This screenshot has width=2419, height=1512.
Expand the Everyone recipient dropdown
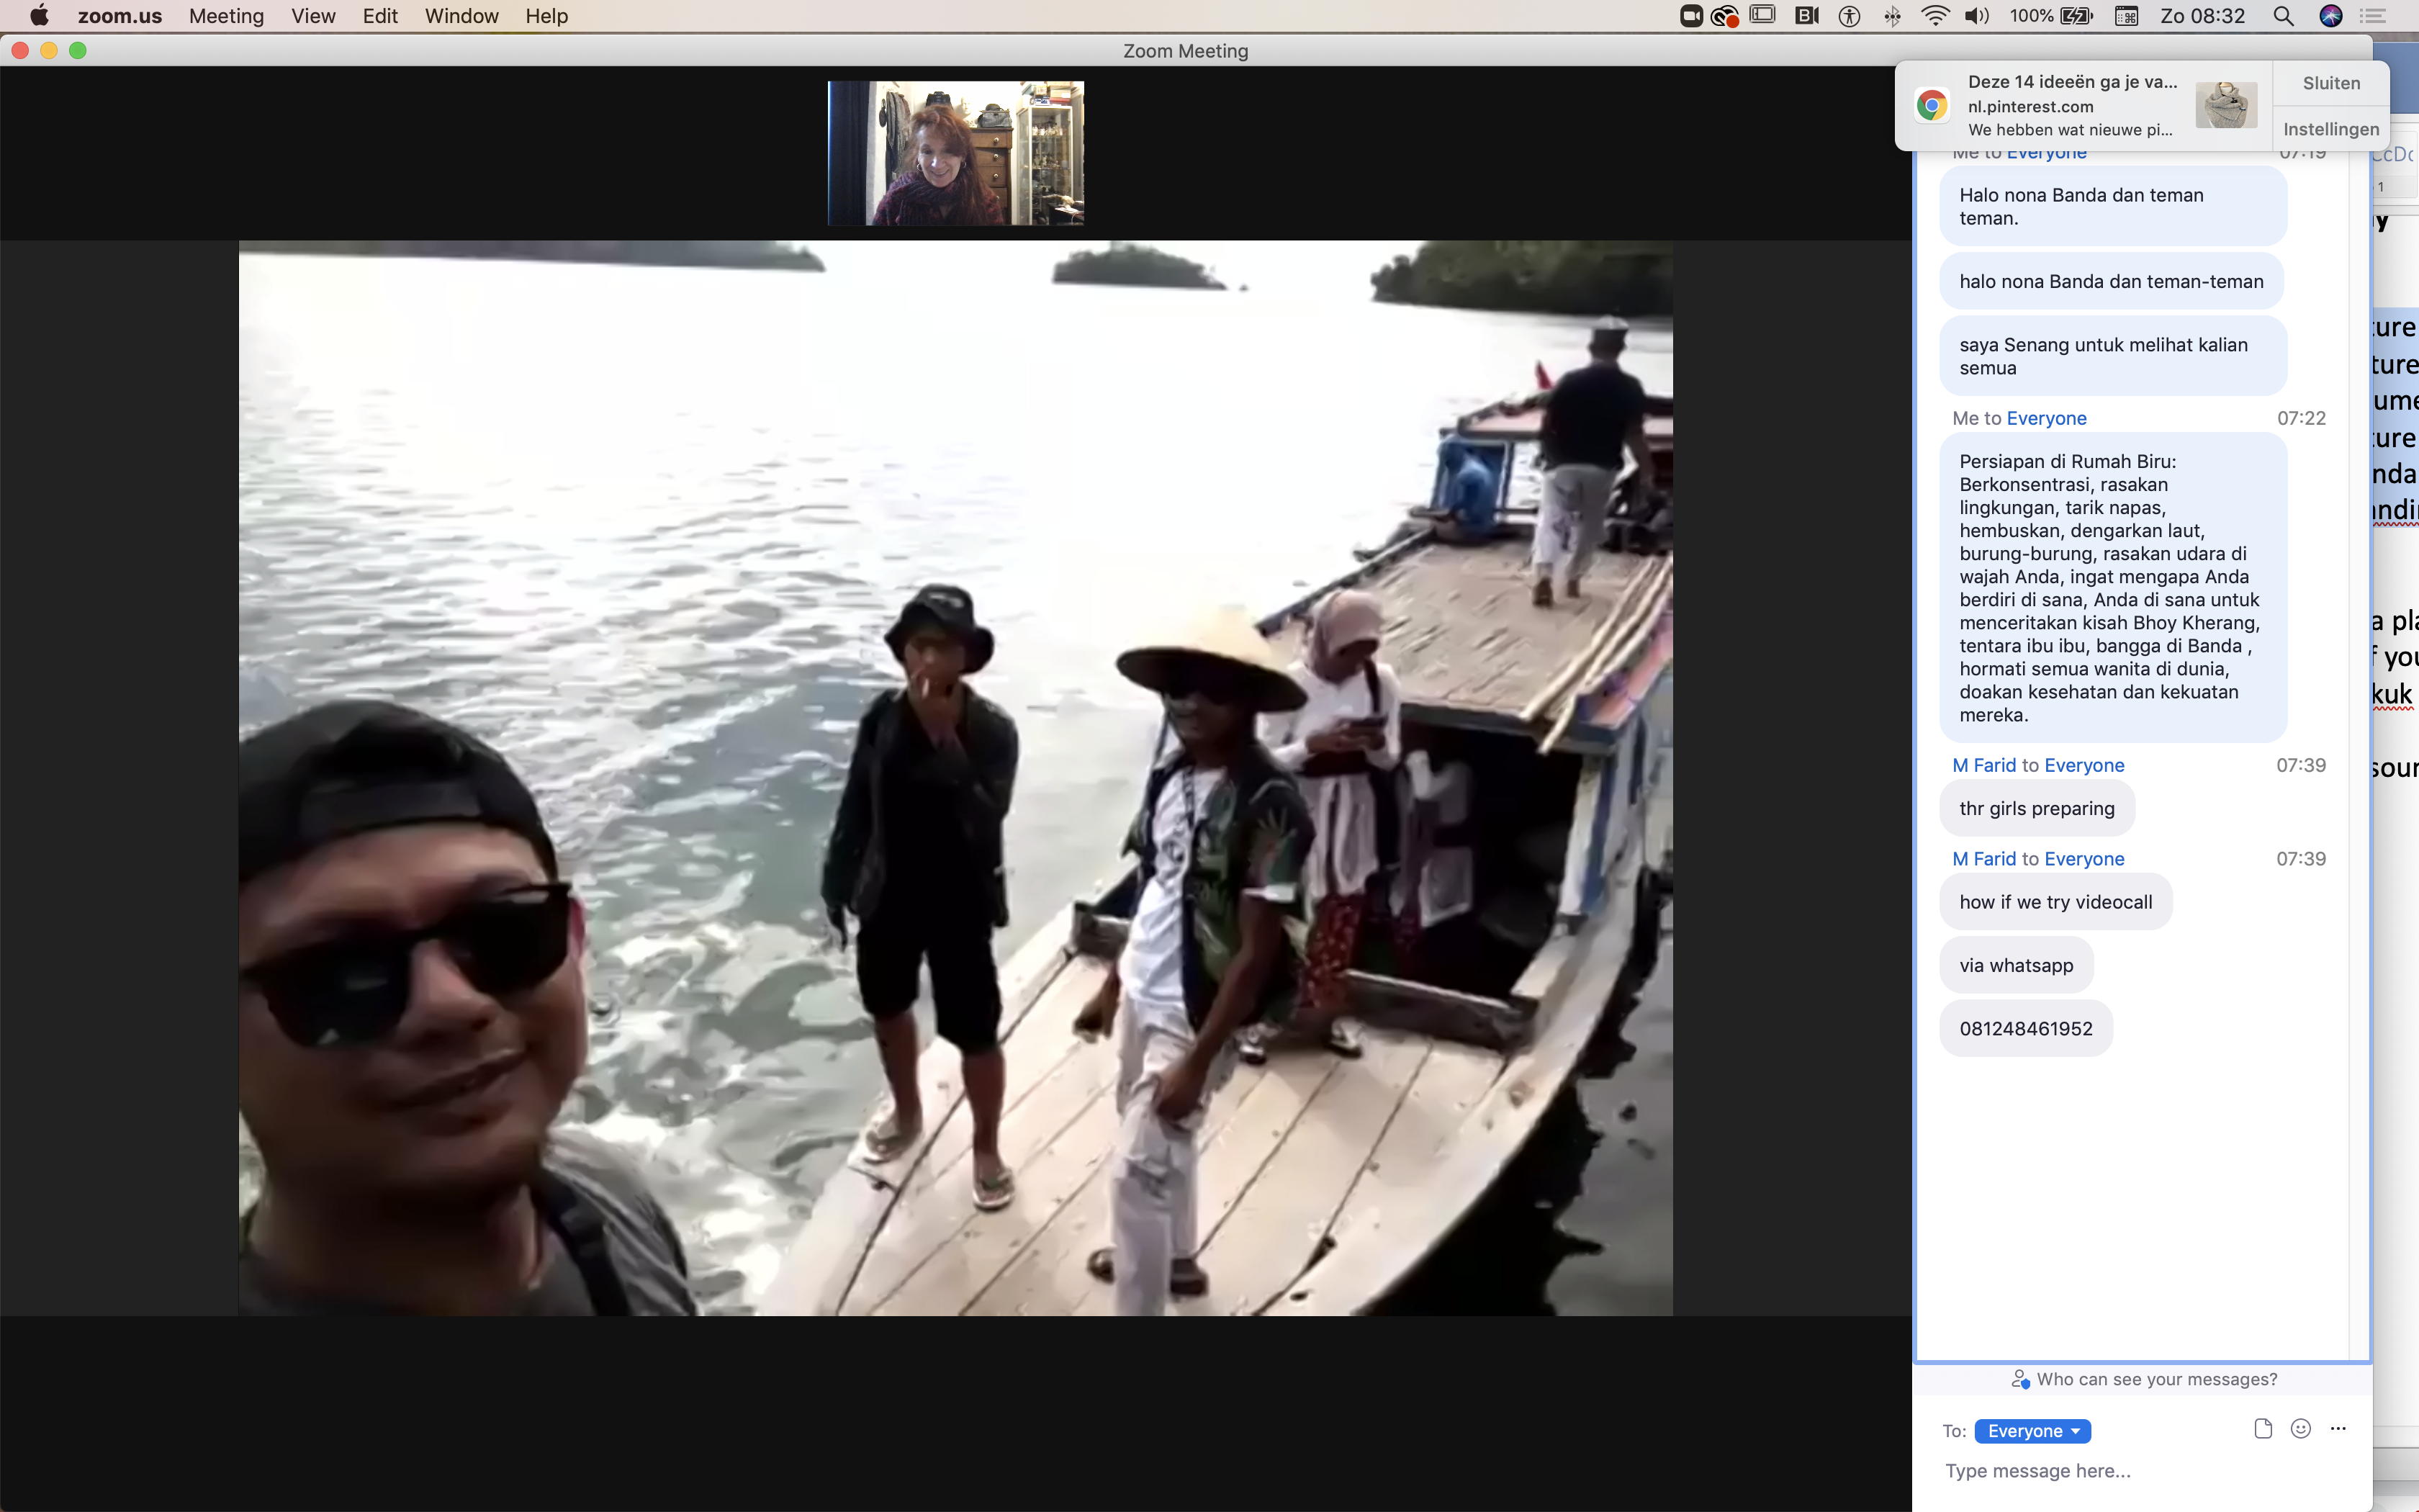2032,1431
